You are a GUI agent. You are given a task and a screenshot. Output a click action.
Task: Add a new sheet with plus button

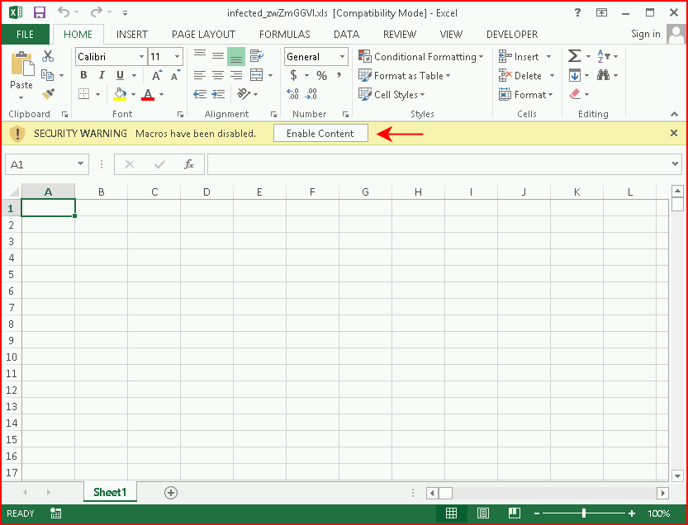click(171, 493)
